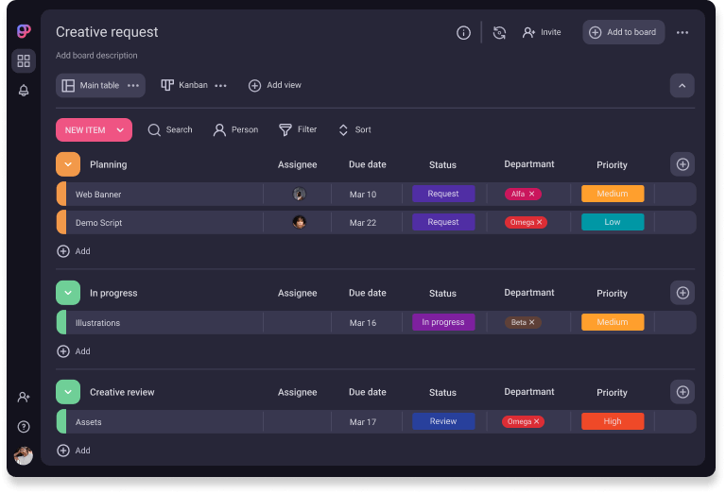The image size is (726, 494).
Task: Open notifications bell in sidebar
Action: (x=24, y=91)
